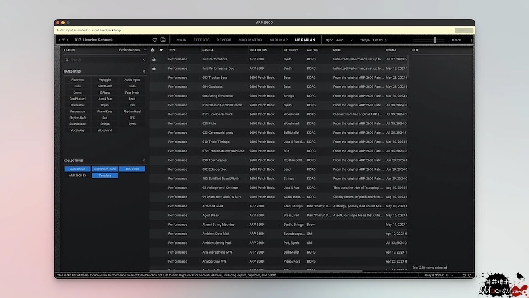The image size is (529, 298).
Task: Click in the Search input field
Action: click(106, 60)
